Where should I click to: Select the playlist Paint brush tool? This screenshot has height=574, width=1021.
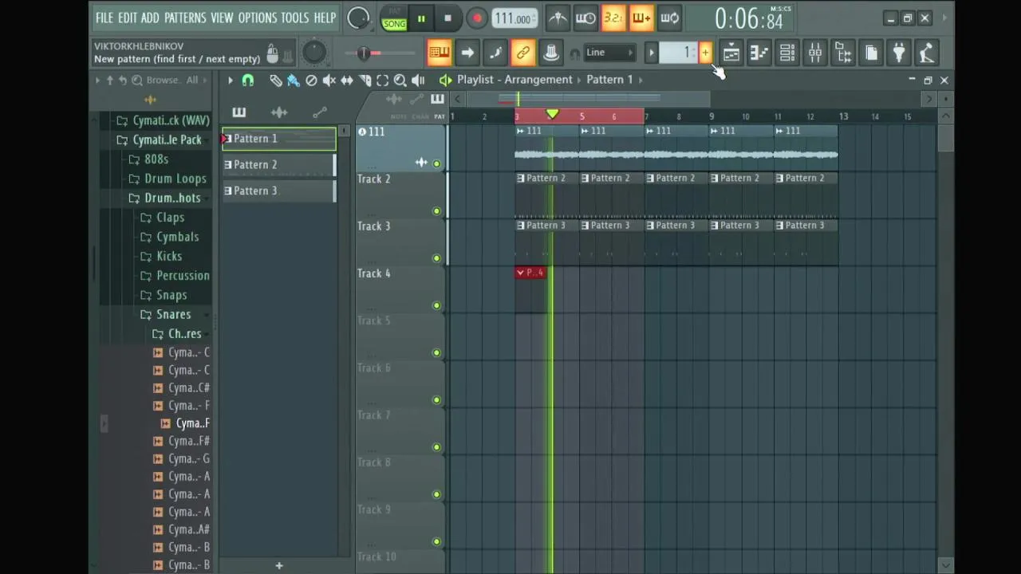pyautogui.click(x=293, y=80)
